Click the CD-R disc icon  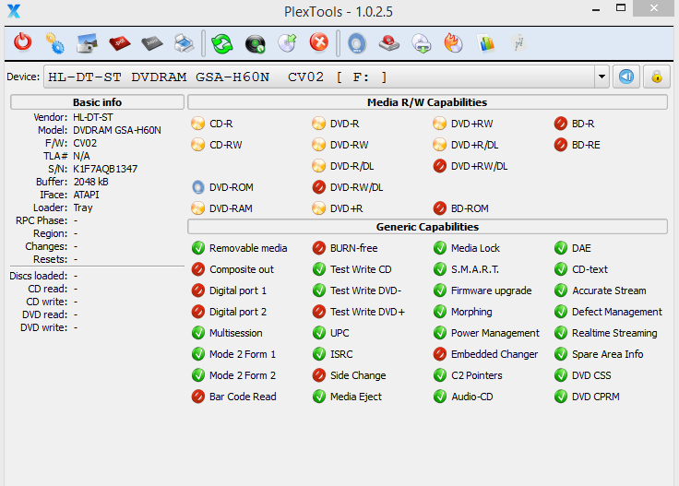(x=198, y=124)
